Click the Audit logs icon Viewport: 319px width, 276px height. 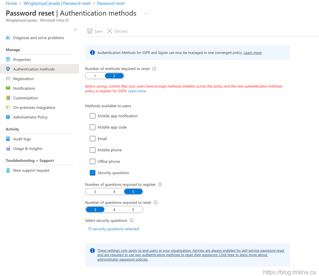(8, 139)
